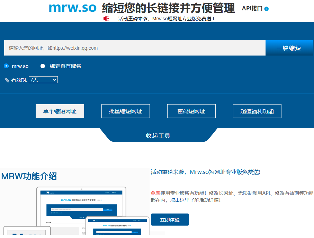Open the 有效期 7天 dropdown
The image size is (314, 238).
point(43,80)
